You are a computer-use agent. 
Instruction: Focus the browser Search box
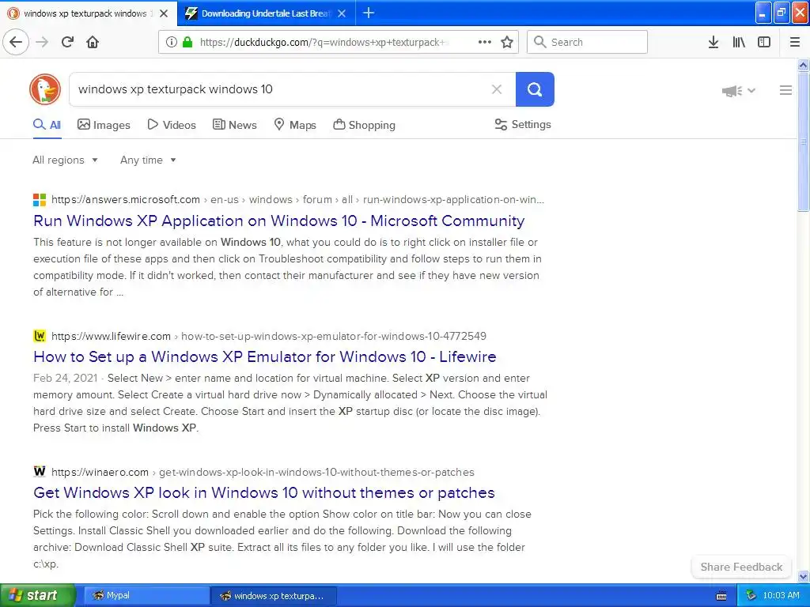(588, 42)
